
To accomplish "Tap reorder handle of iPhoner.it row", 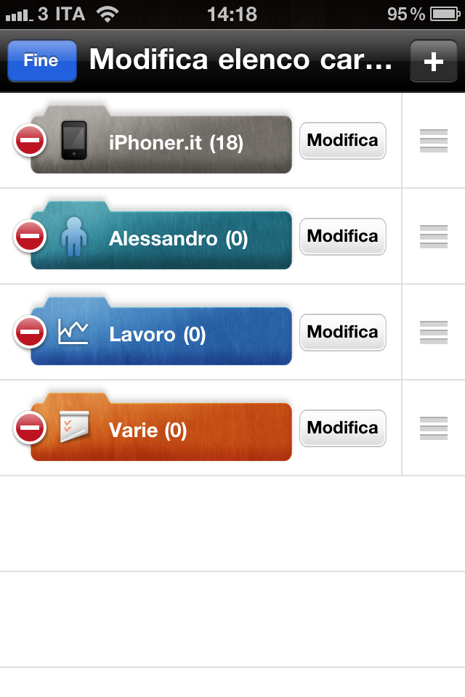I will click(x=434, y=140).
